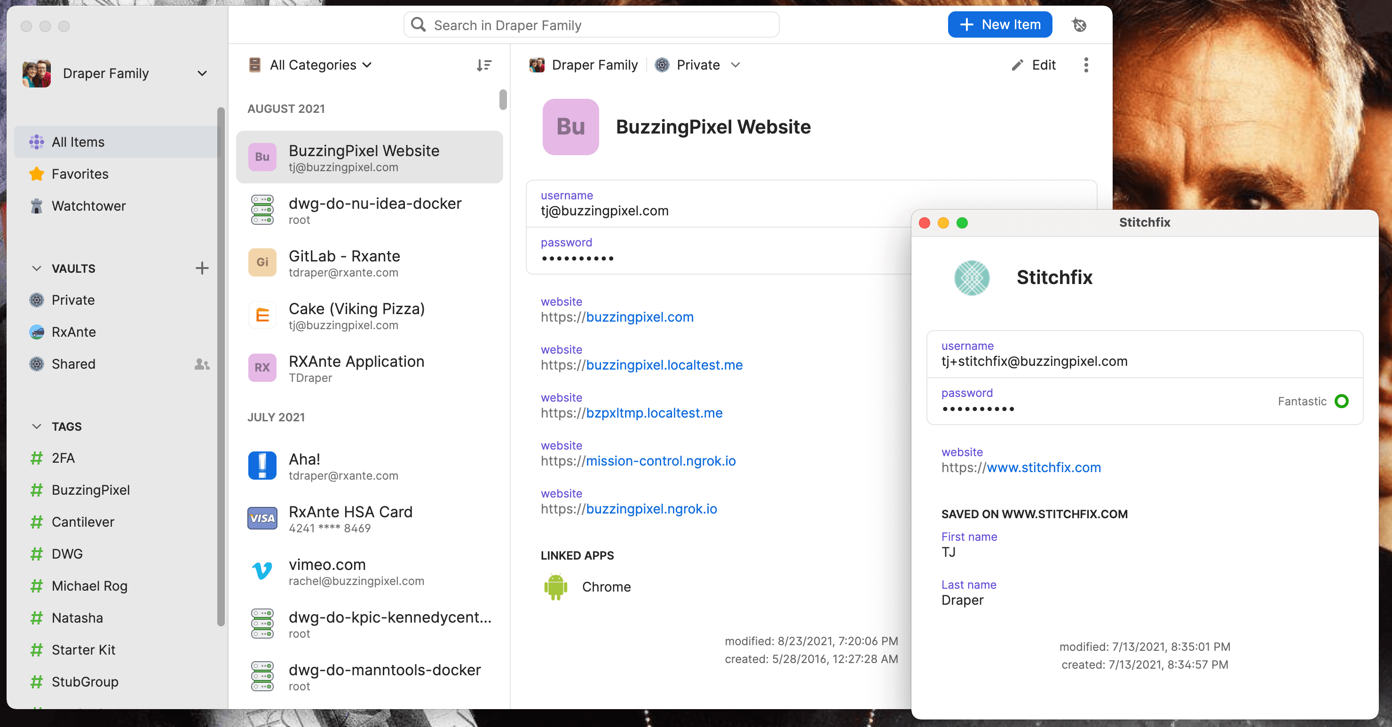This screenshot has height=727, width=1392.
Task: Select Favorites in the sidebar
Action: pyautogui.click(x=117, y=174)
